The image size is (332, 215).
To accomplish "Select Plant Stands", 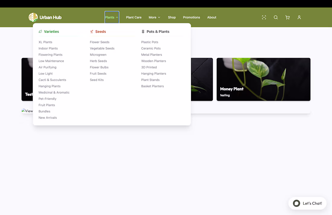I will coord(150,80).
